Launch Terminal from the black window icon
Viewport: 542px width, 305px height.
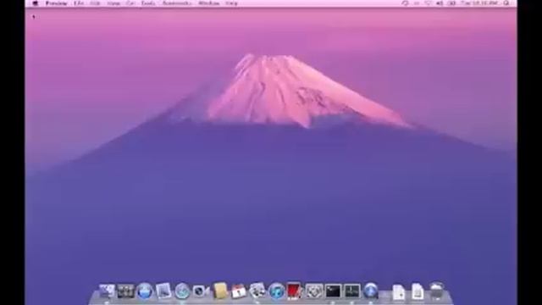click(333, 291)
